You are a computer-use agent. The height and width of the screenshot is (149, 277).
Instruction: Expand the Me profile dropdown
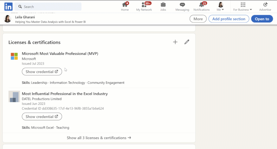pos(220,7)
